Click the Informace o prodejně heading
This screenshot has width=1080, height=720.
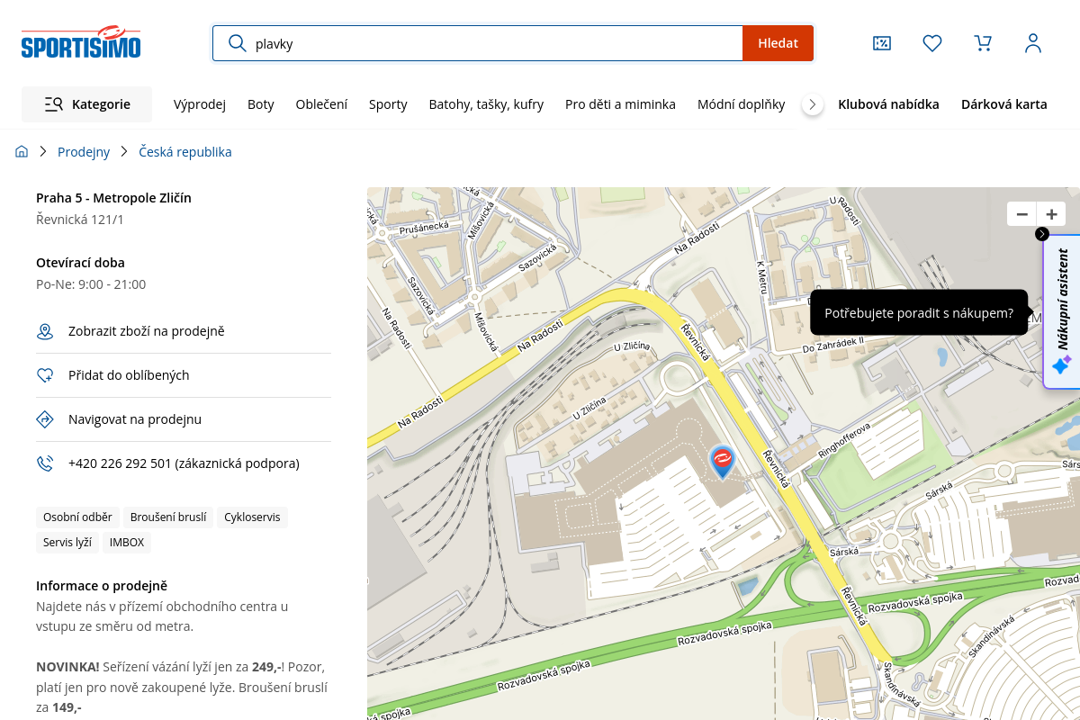(102, 586)
